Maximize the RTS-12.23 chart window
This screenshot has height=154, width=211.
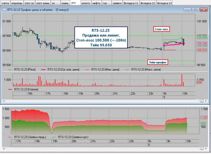(x=195, y=10)
